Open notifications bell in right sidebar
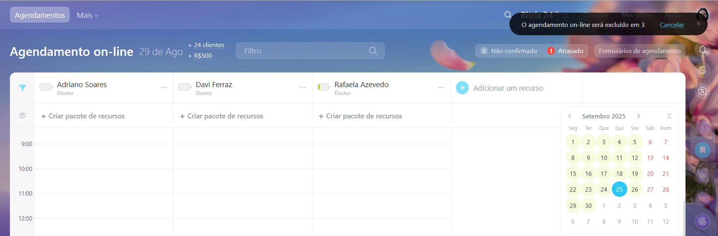 (x=702, y=50)
